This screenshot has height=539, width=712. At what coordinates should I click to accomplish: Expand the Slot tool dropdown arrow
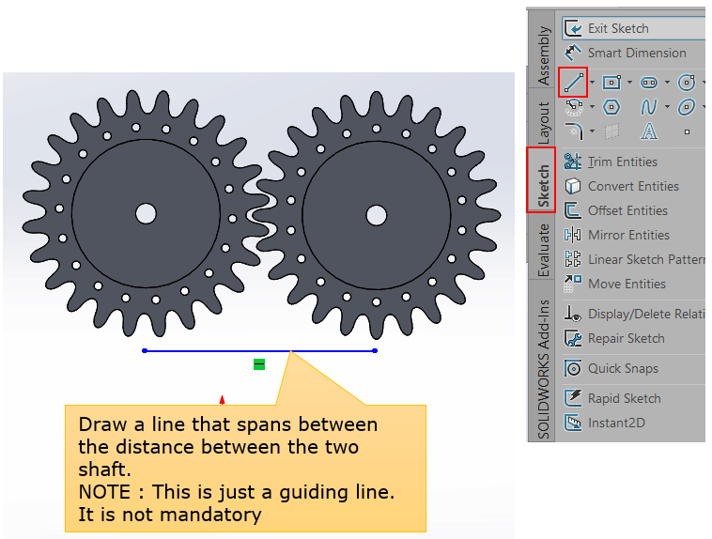(x=667, y=83)
